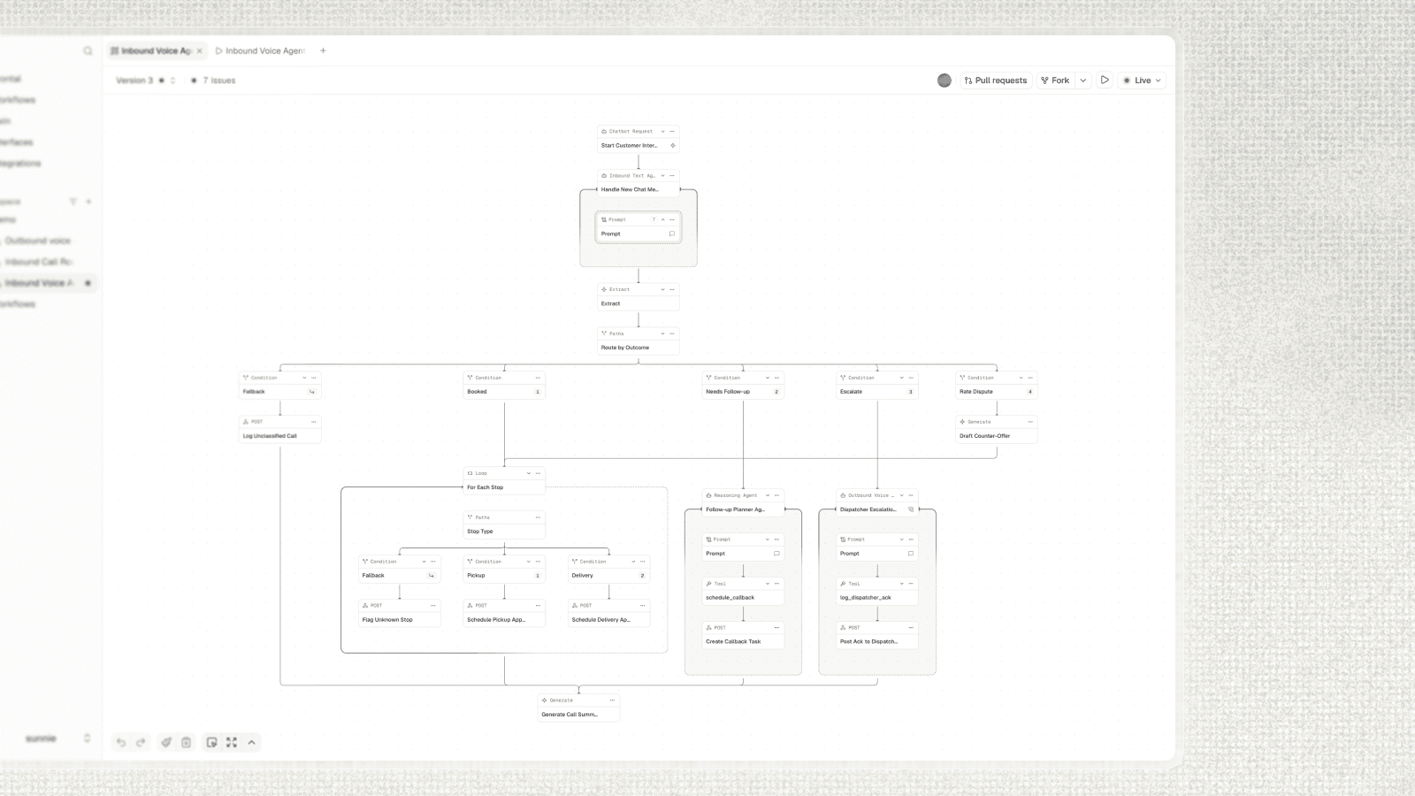Click the clipboard icon in the bottom toolbar
This screenshot has width=1415, height=796.
click(x=186, y=742)
